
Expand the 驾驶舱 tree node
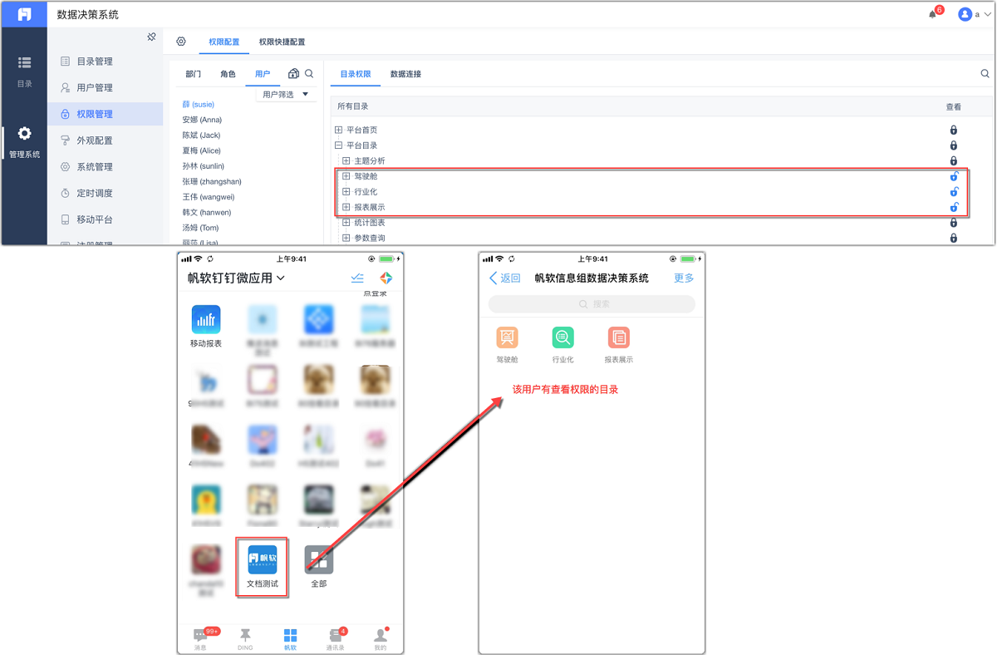tap(346, 176)
